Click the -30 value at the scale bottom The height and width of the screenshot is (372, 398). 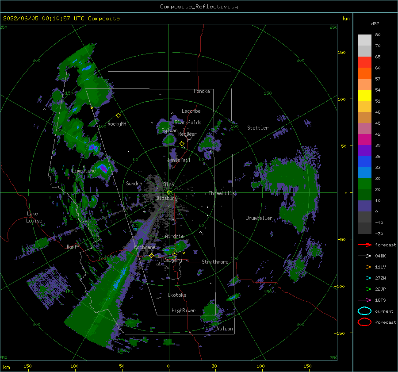point(379,234)
